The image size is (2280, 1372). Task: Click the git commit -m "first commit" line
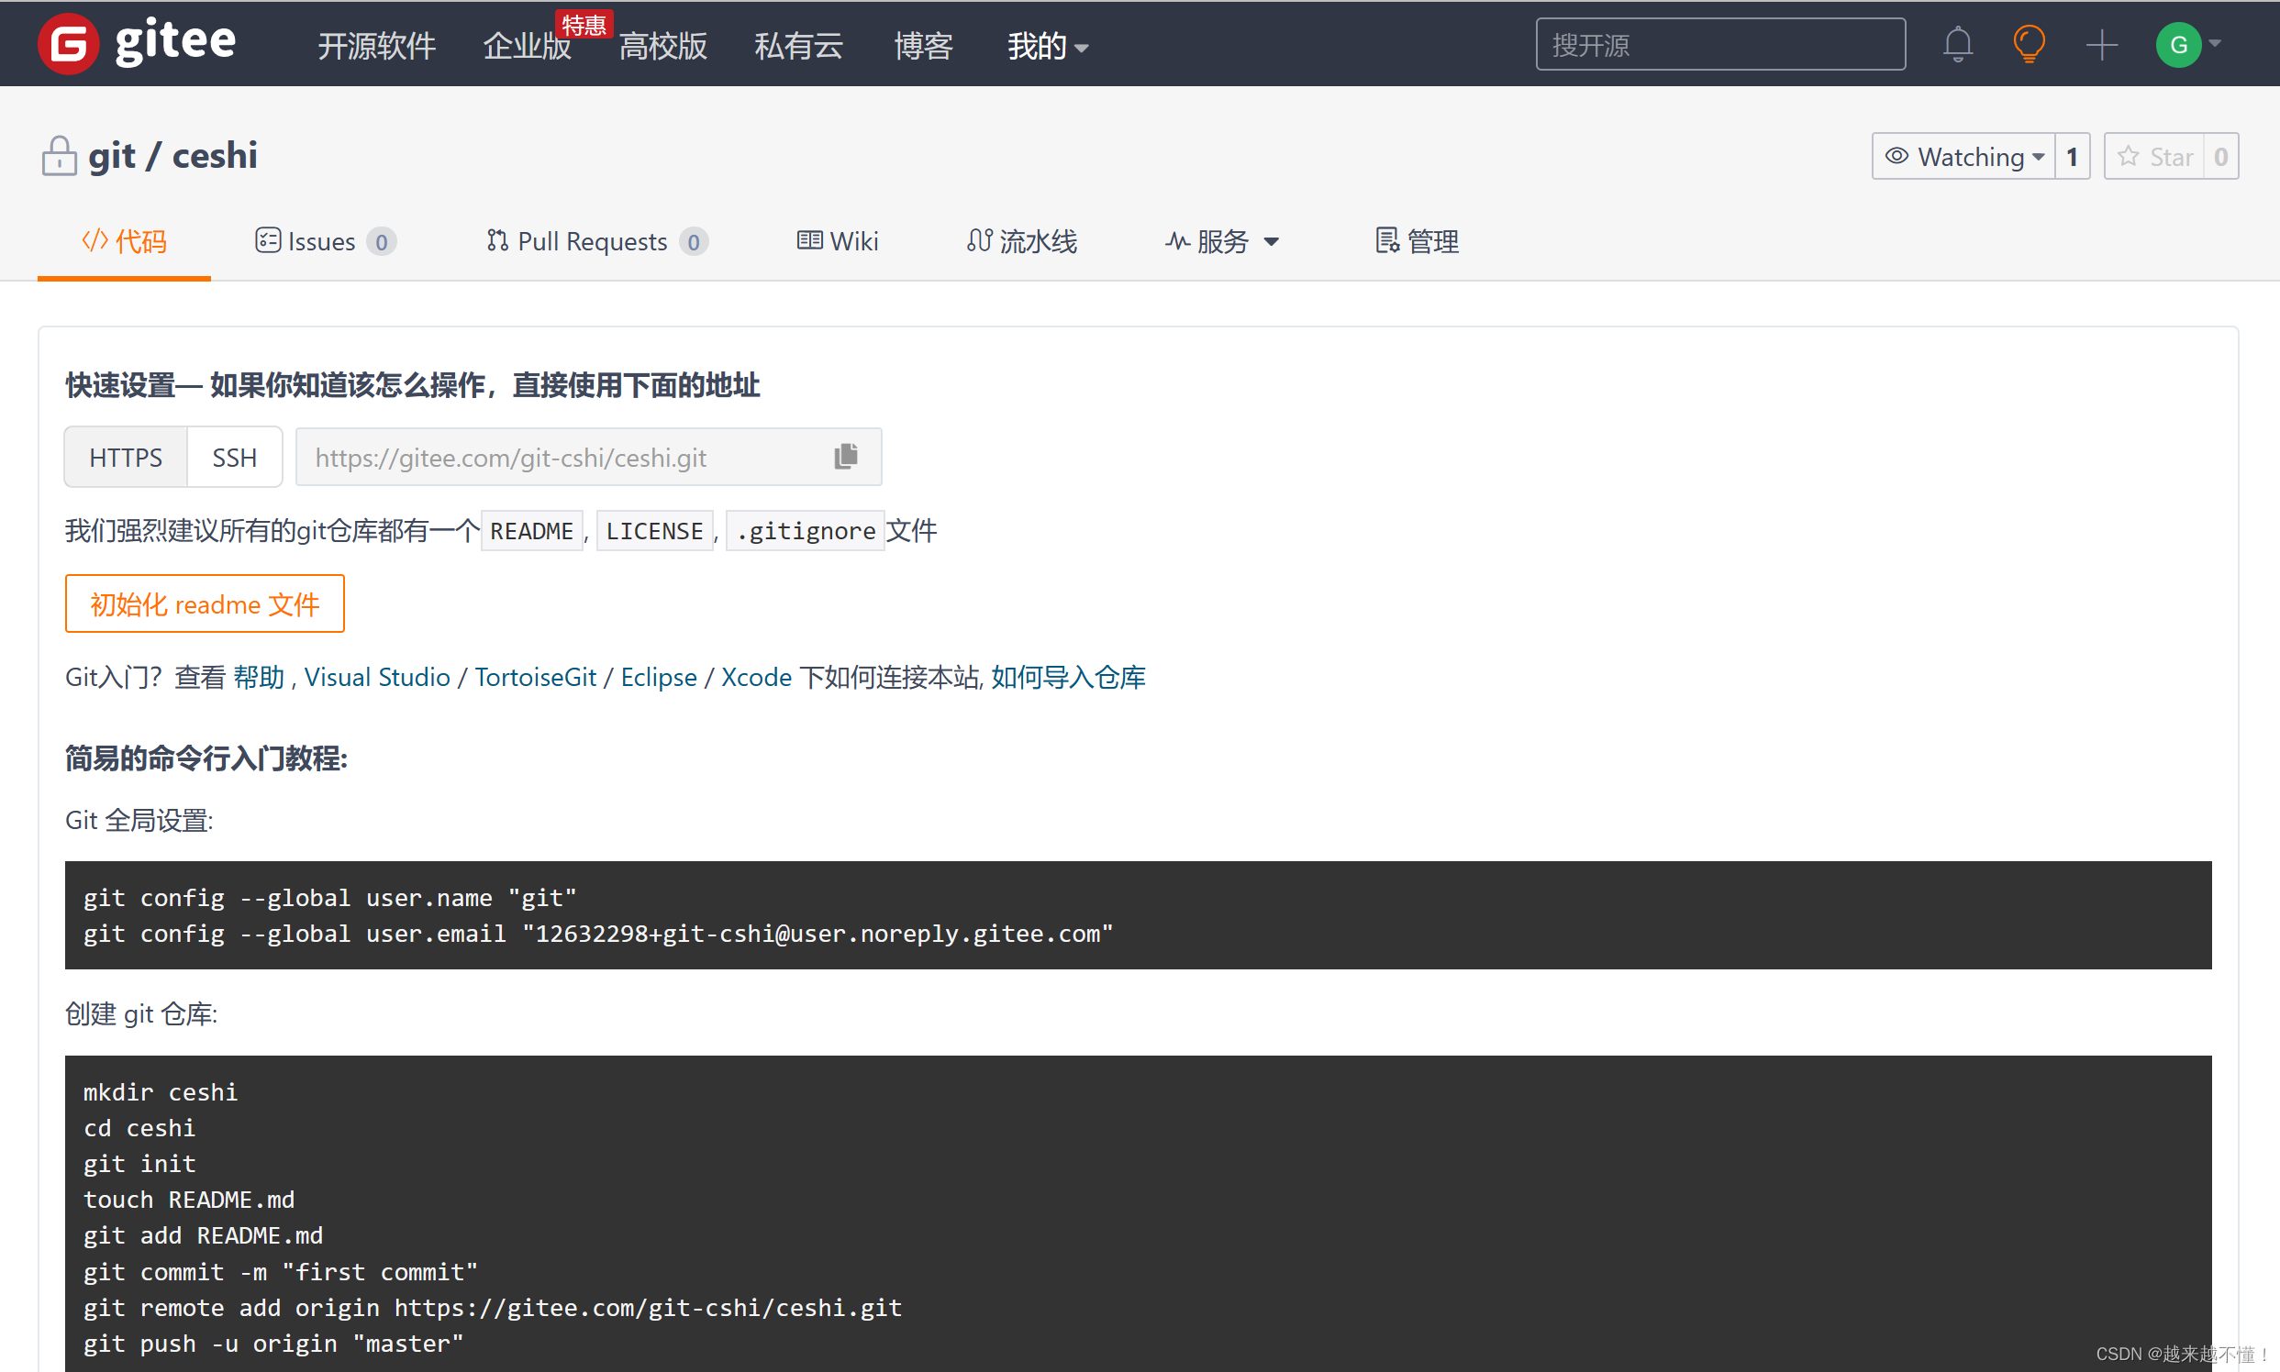point(280,1271)
